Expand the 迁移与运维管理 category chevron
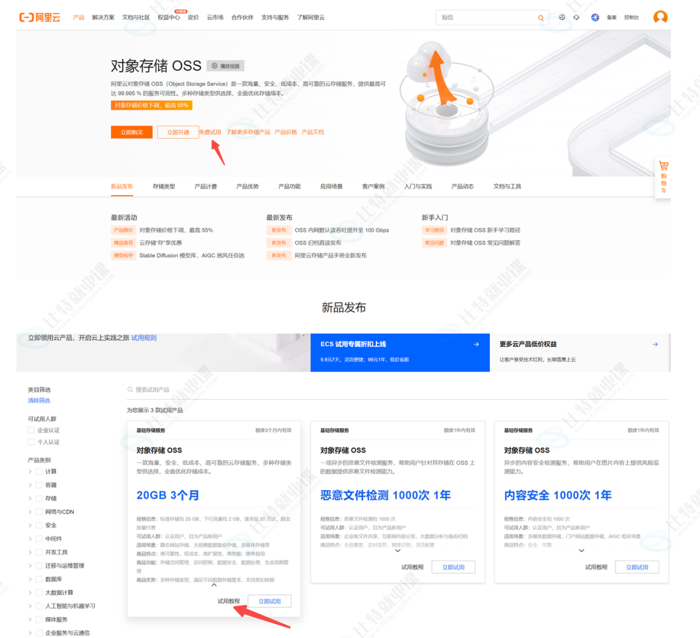This screenshot has width=700, height=638. (x=30, y=566)
